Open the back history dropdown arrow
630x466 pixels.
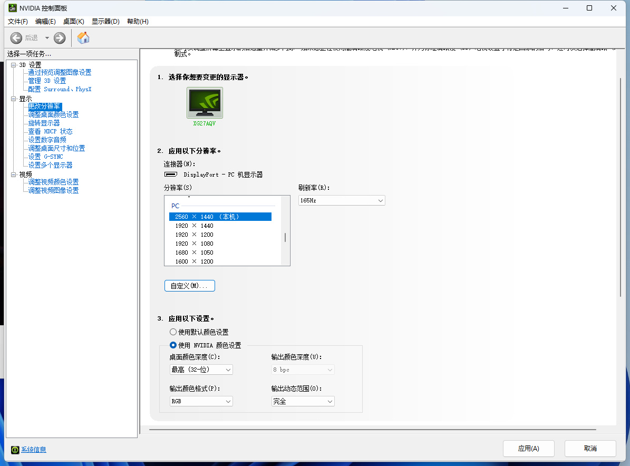(x=47, y=38)
